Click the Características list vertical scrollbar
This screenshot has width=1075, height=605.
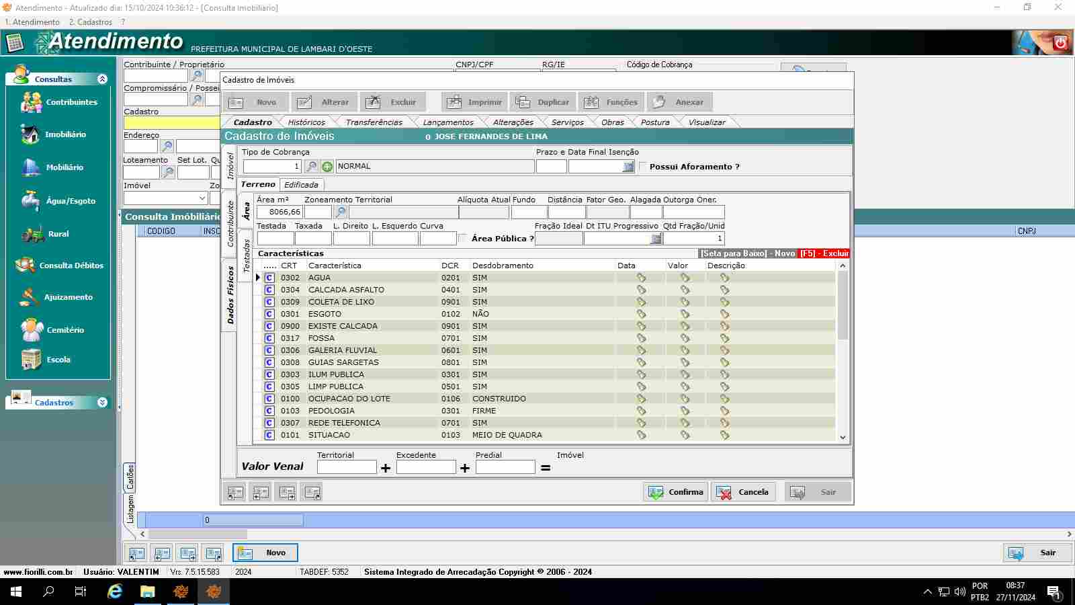(843, 306)
